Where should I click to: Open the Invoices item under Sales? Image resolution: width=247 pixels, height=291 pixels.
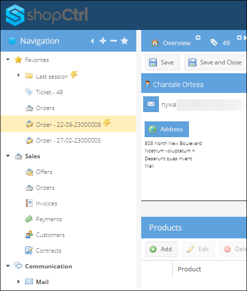coord(46,204)
